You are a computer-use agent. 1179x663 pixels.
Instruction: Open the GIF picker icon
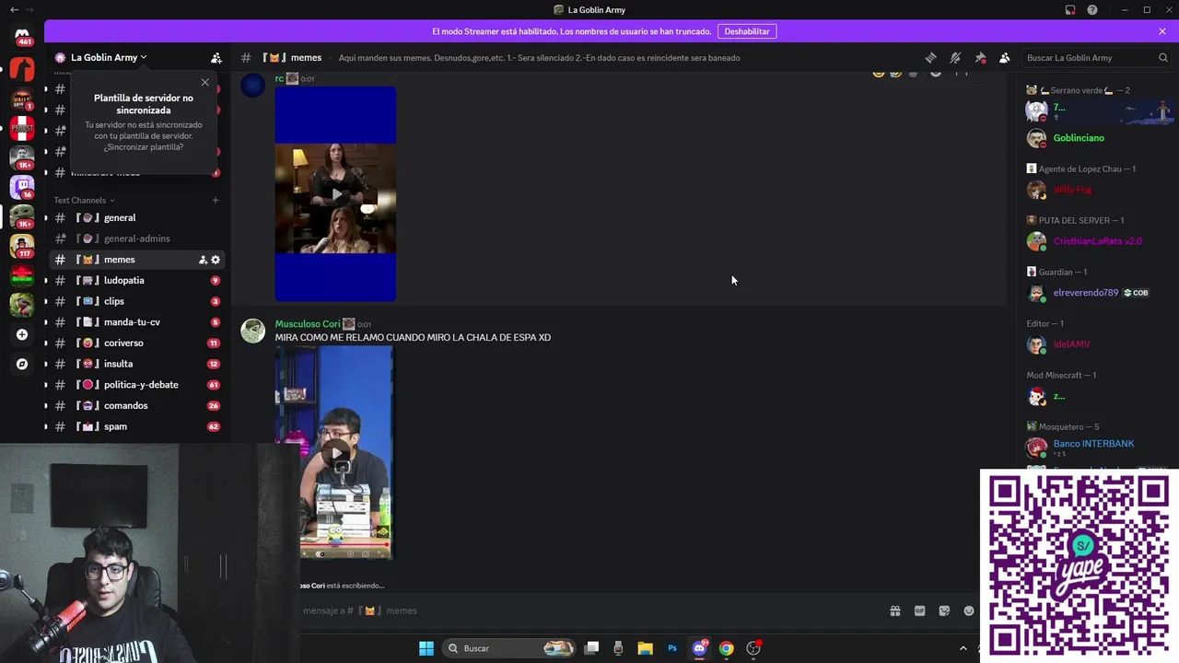click(919, 611)
